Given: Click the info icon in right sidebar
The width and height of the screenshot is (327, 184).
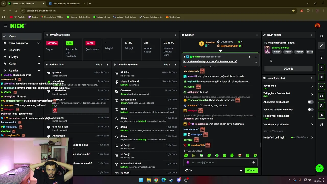Looking at the screenshot, I should pyautogui.click(x=322, y=36).
